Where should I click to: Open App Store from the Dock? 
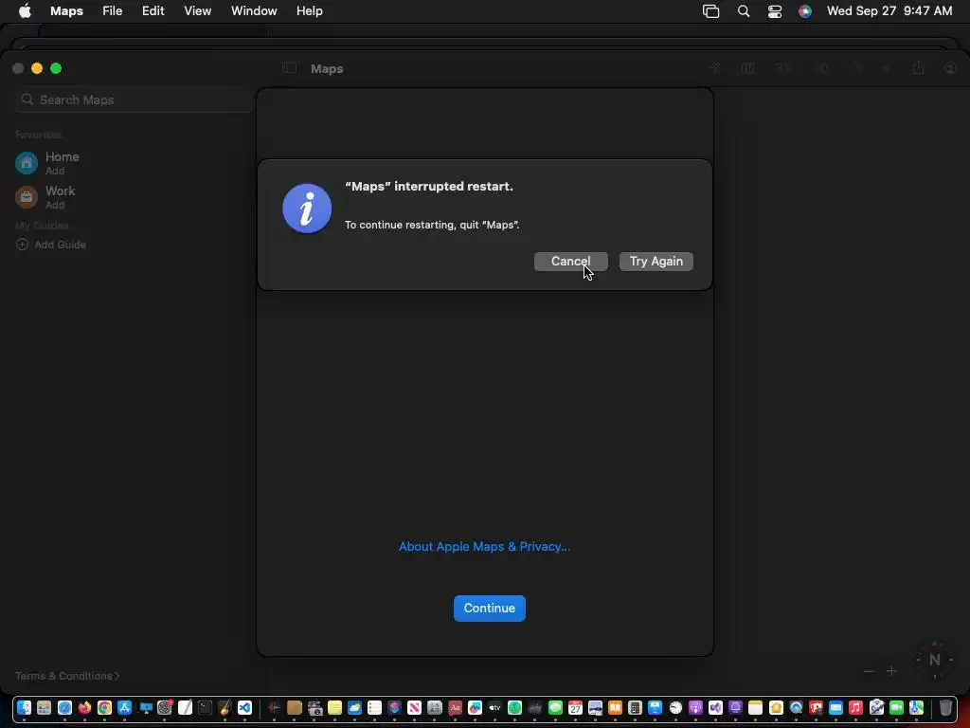tap(124, 707)
